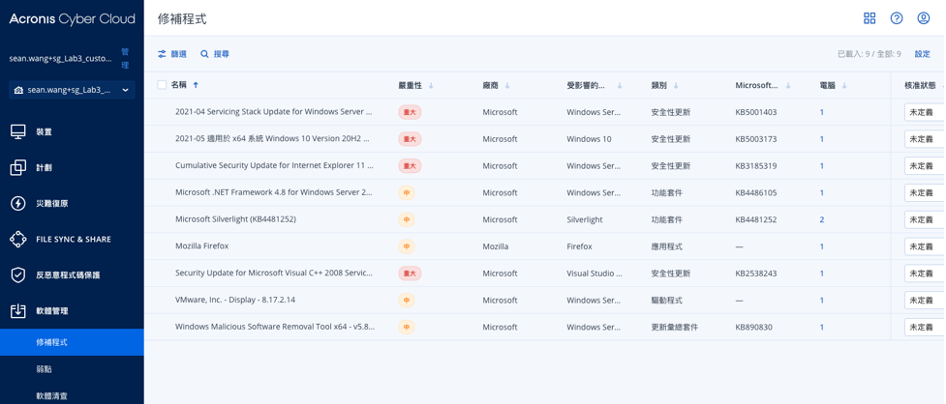Open the apps grid icon
Screen dimensions: 946x404
pyautogui.click(x=870, y=18)
